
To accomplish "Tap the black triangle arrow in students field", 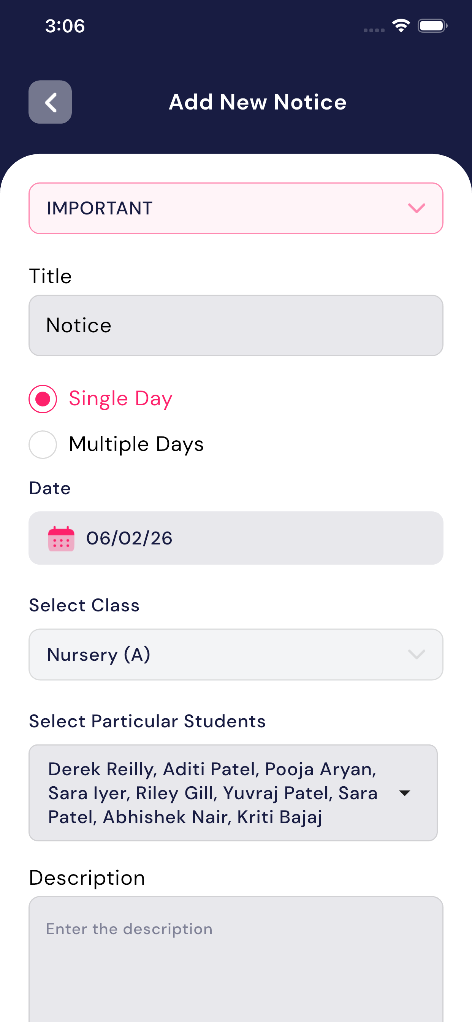I will coord(405,793).
